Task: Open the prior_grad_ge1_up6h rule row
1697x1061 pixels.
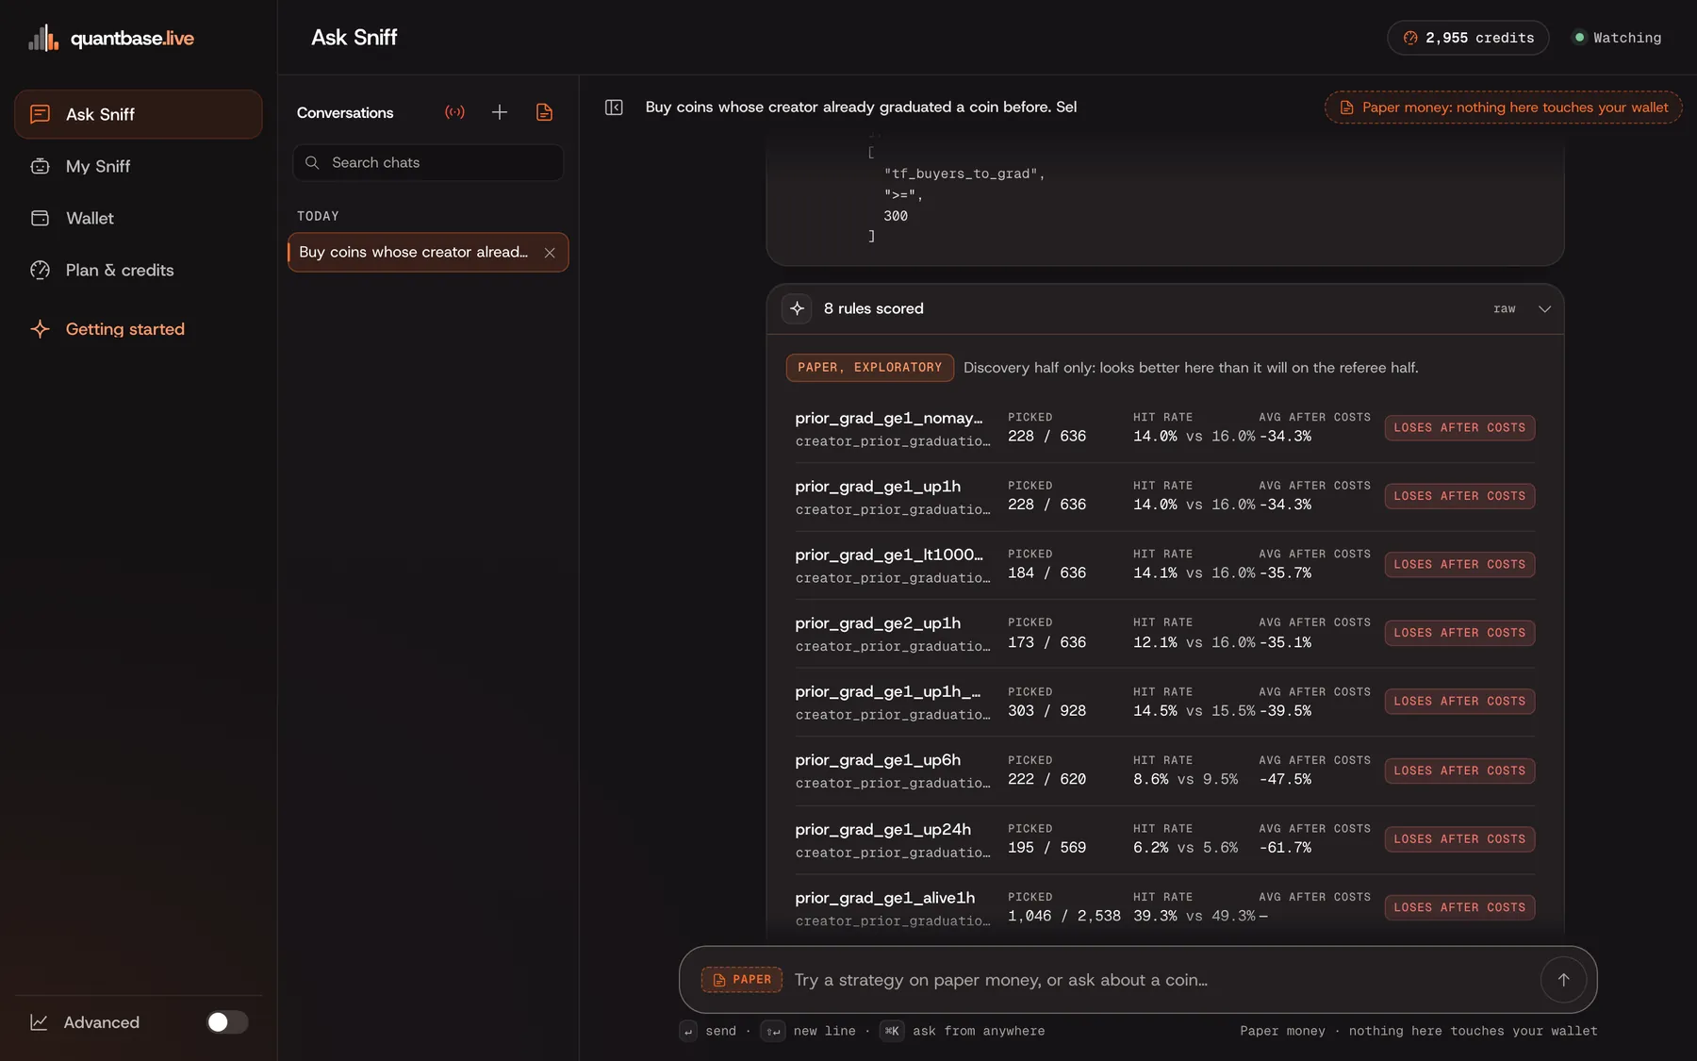Action: click(x=1164, y=771)
